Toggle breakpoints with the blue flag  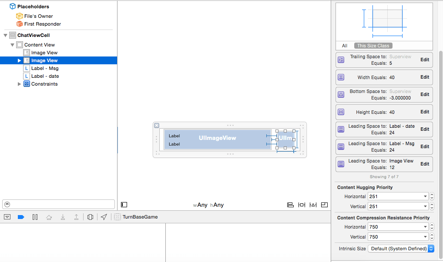coord(21,217)
